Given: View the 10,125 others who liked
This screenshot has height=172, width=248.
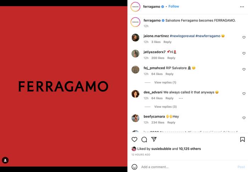Looking at the screenshot, I should (190, 149).
